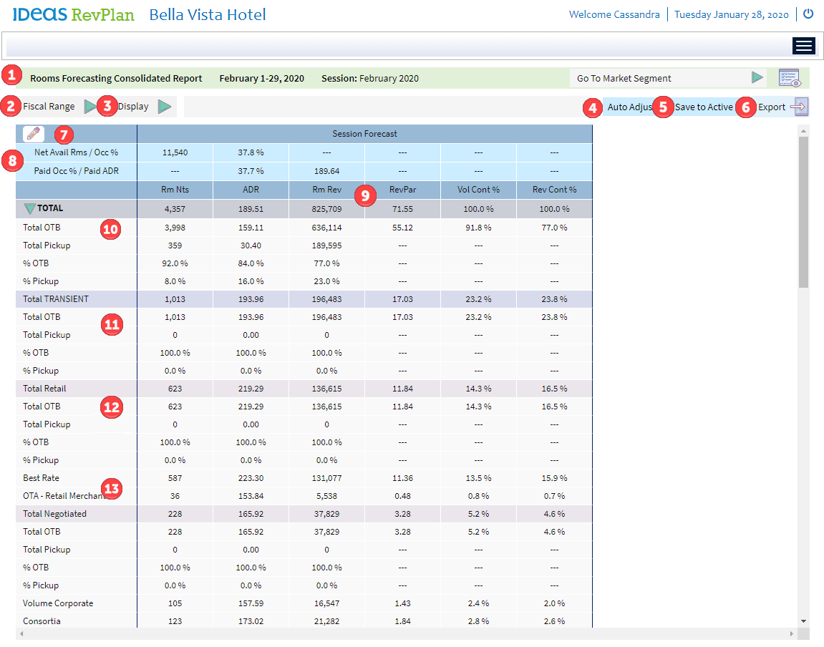Click the vertical scrollbar down arrow
824x647 pixels.
tap(803, 621)
